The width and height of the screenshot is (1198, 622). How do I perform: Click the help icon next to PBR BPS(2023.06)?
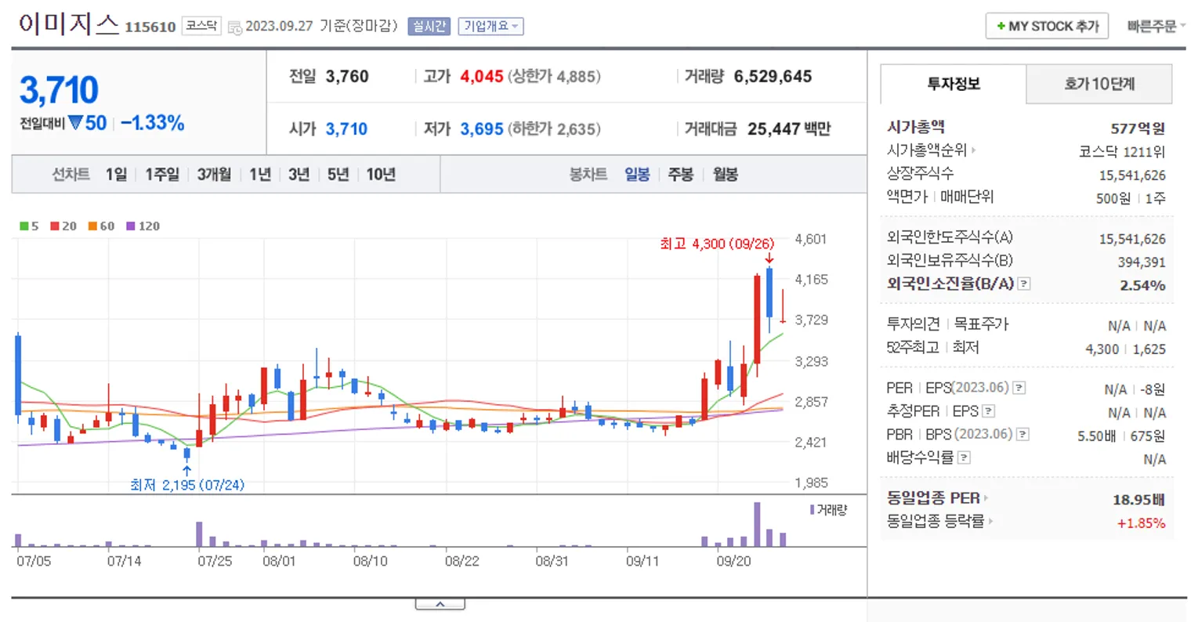tap(1022, 435)
